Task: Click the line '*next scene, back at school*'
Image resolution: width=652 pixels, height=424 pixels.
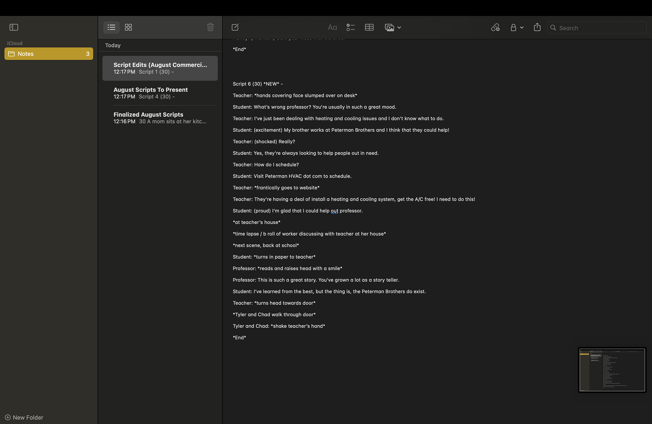Action: tap(266, 245)
